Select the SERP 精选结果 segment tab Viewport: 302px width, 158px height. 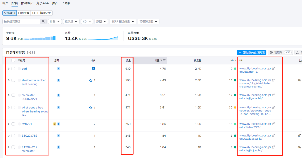pyautogui.click(x=42, y=13)
